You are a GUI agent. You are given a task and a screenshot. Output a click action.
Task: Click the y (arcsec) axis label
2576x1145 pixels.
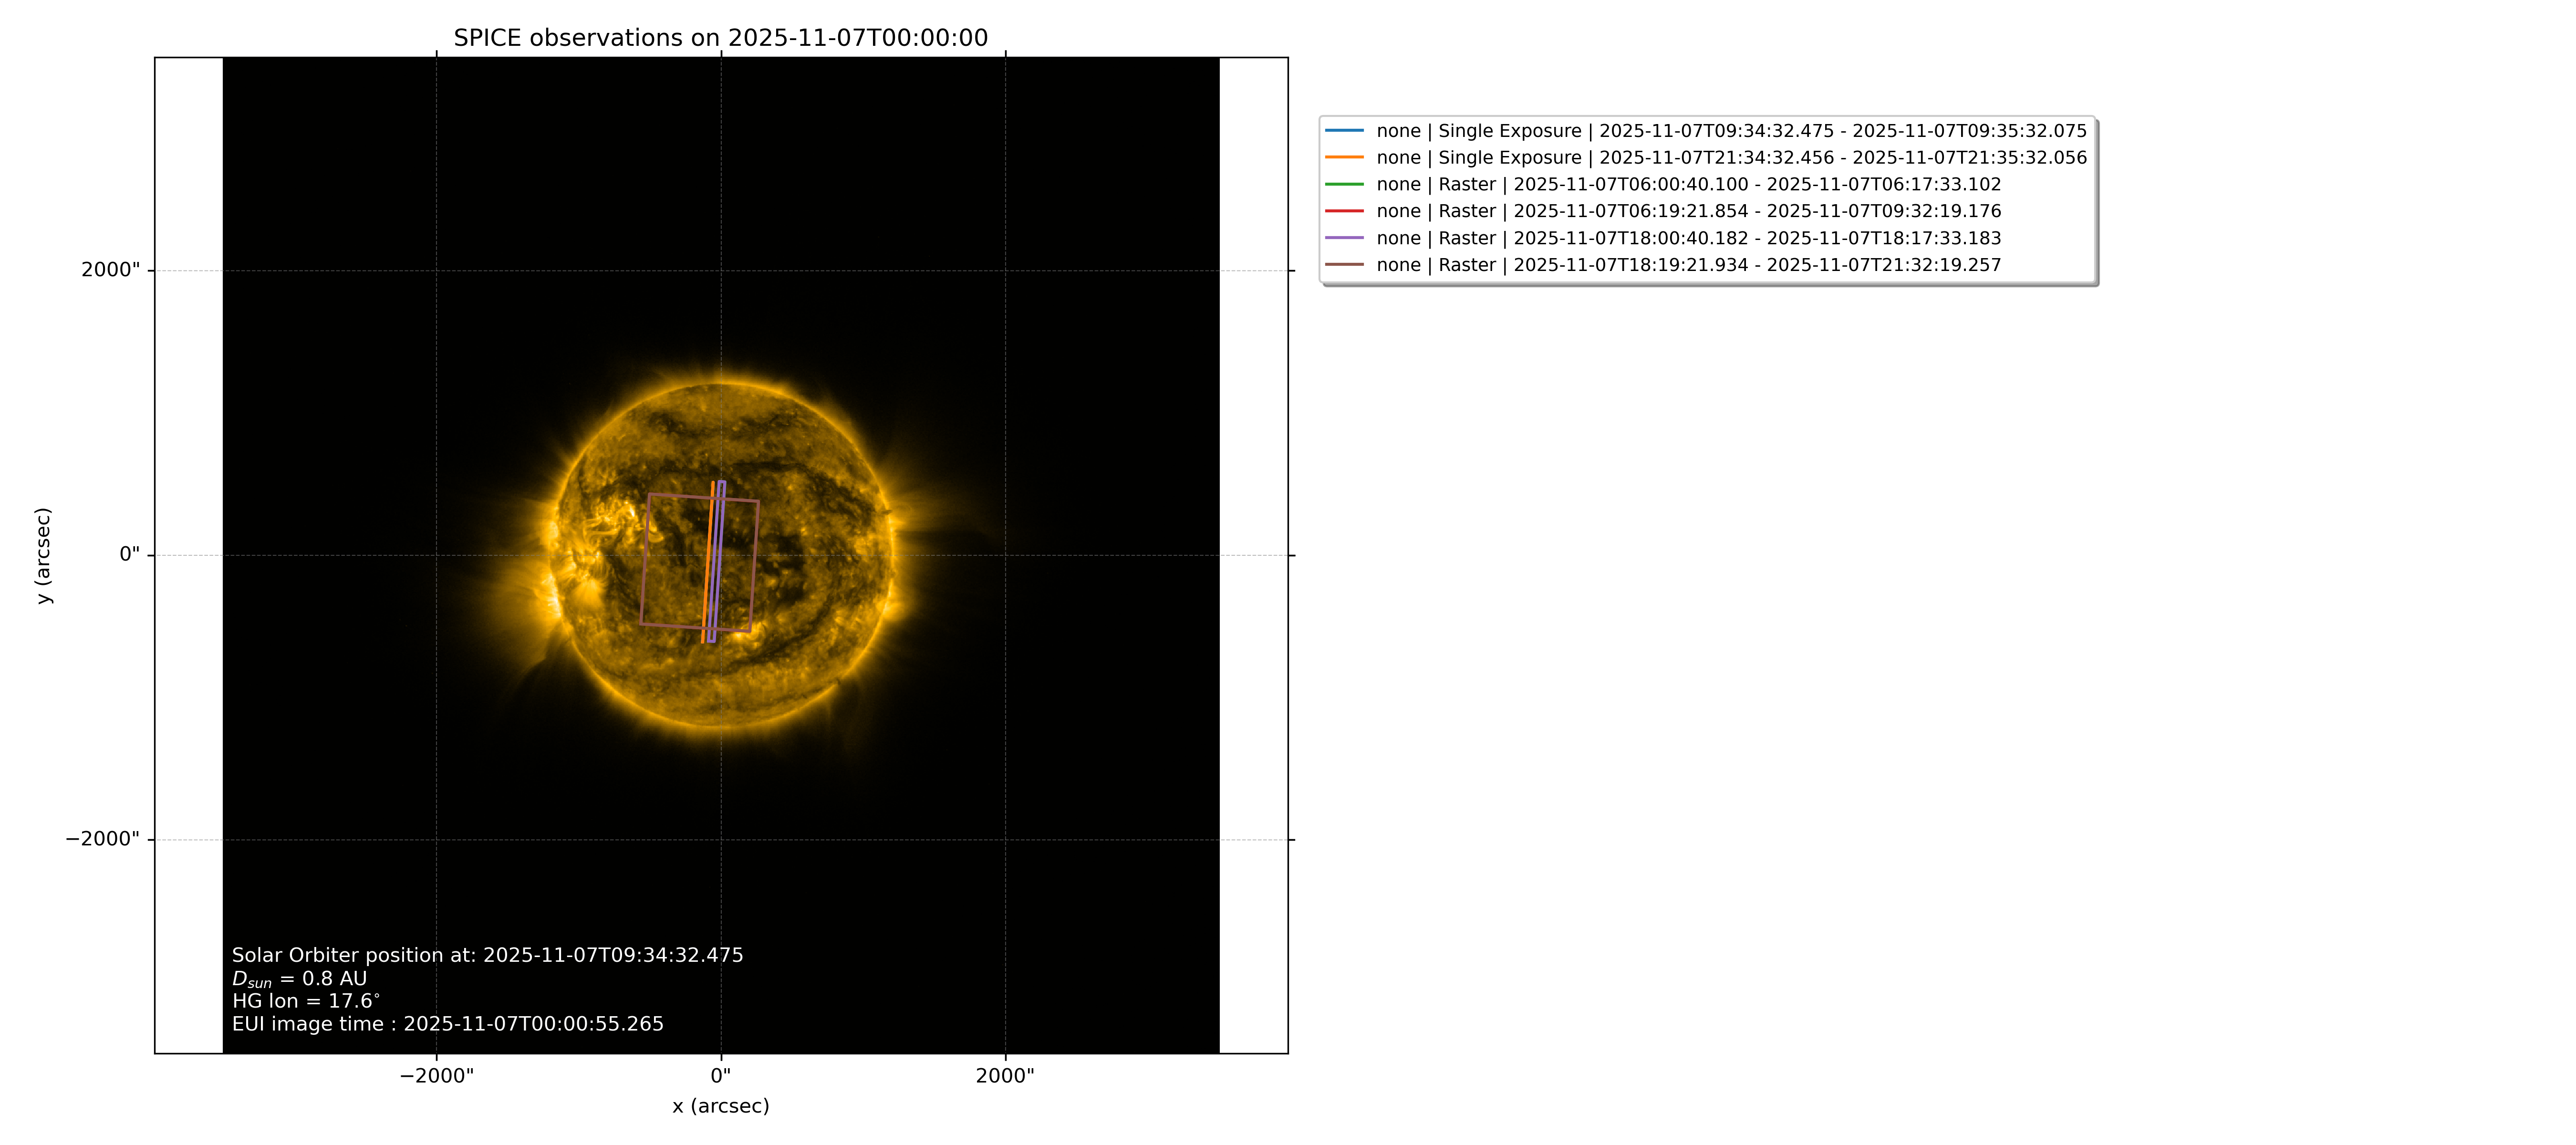coord(43,555)
